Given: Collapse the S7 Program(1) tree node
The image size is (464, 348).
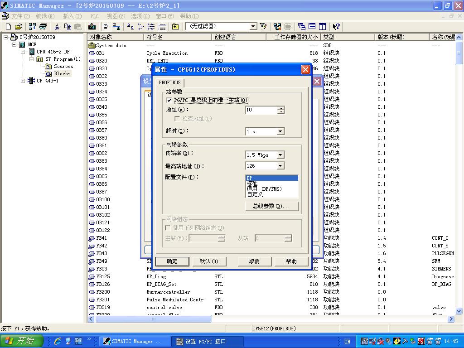Looking at the screenshot, I should [x=31, y=59].
